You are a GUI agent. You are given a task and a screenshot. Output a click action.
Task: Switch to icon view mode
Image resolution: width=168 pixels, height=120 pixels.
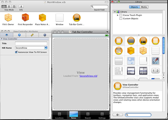point(4,7)
